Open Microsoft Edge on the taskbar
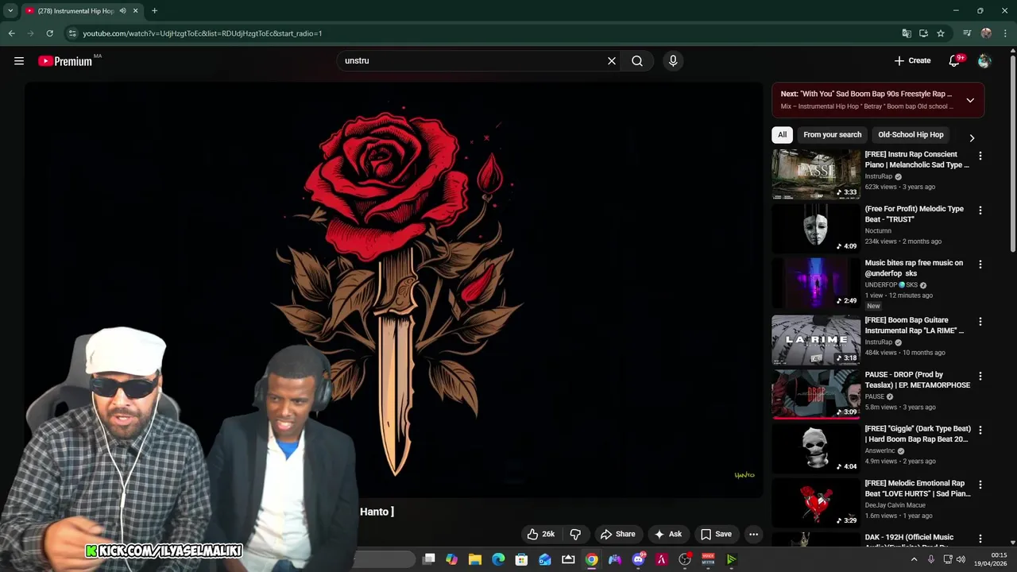This screenshot has width=1017, height=572. (498, 559)
